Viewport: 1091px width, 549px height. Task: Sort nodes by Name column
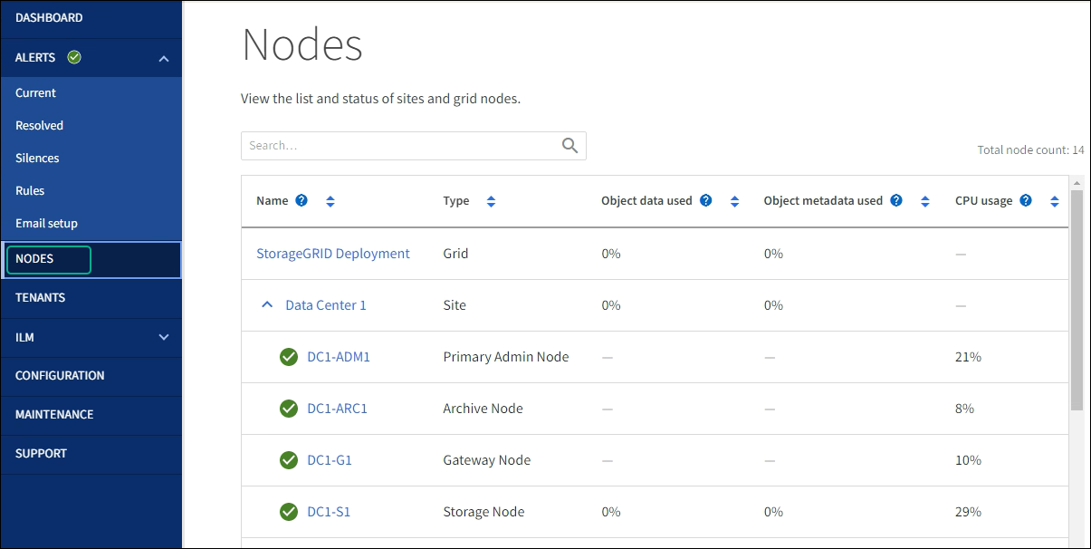pyautogui.click(x=330, y=201)
